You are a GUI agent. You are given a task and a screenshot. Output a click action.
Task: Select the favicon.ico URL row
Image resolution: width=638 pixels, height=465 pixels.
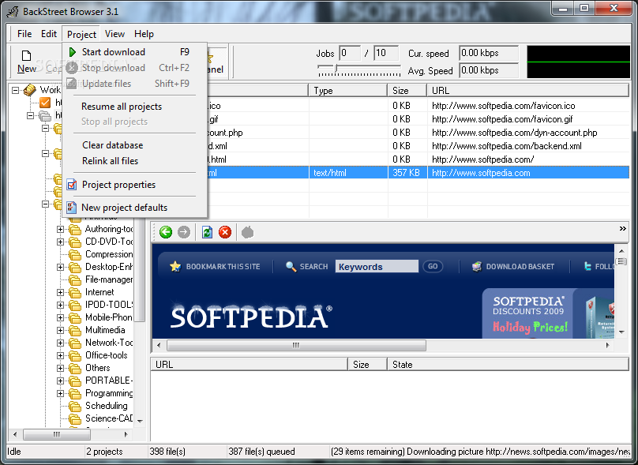[x=418, y=106]
